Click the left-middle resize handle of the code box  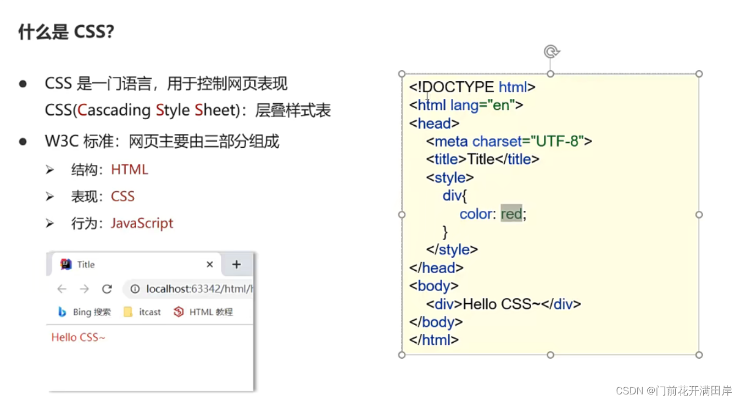click(402, 214)
